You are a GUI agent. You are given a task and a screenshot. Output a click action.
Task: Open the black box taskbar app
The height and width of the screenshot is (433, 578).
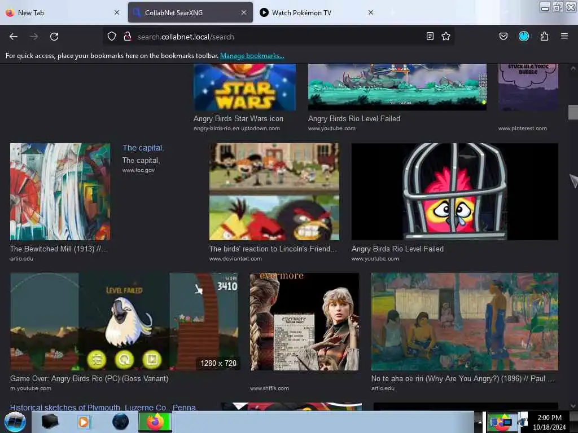coord(50,422)
